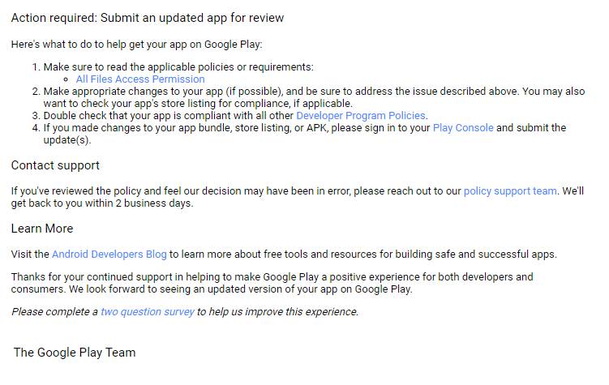Open the Developer Program Policies link

click(x=361, y=116)
